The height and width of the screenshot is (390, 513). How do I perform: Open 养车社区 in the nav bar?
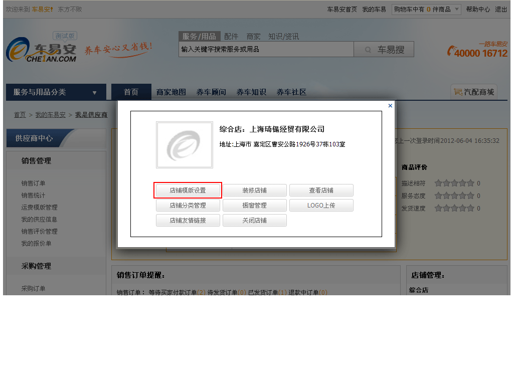click(x=291, y=92)
